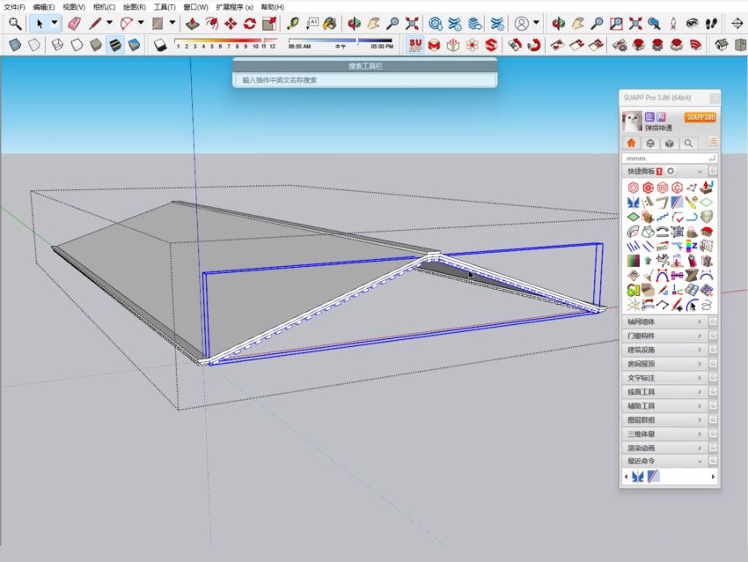Open the Arc tool dropdown arrow
Viewport: 748px width, 562px height.
pyautogui.click(x=141, y=23)
